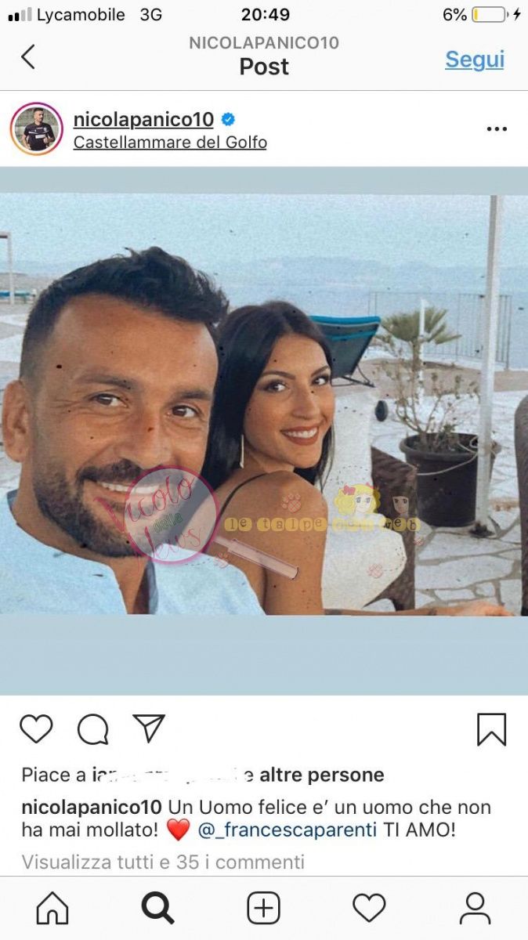528x940 pixels.
Task: Open profile tab person icon
Action: click(x=475, y=909)
